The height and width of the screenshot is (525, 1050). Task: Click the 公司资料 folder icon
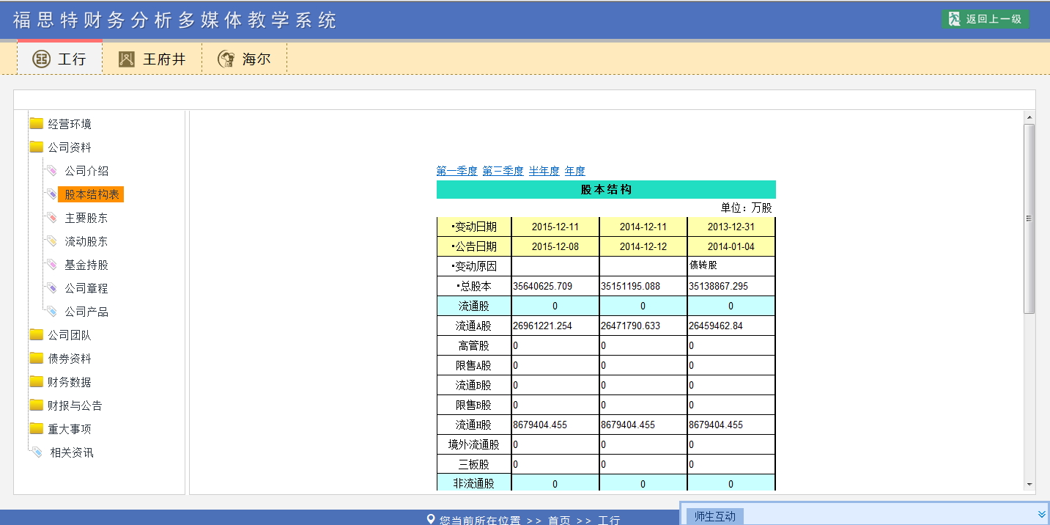[x=37, y=147]
